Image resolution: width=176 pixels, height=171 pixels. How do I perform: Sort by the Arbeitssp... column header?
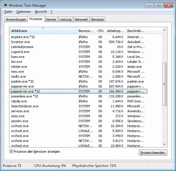coord(115,31)
